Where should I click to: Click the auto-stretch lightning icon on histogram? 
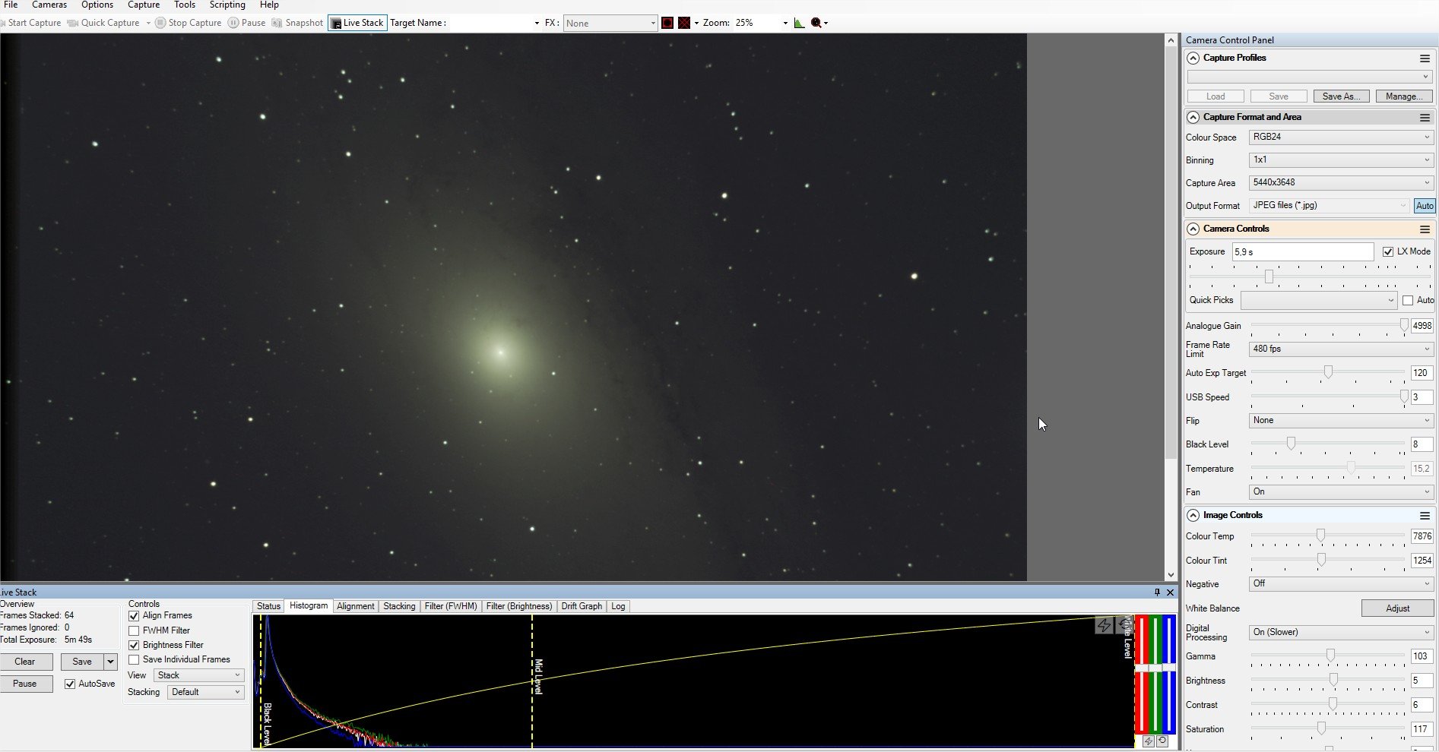(x=1104, y=625)
